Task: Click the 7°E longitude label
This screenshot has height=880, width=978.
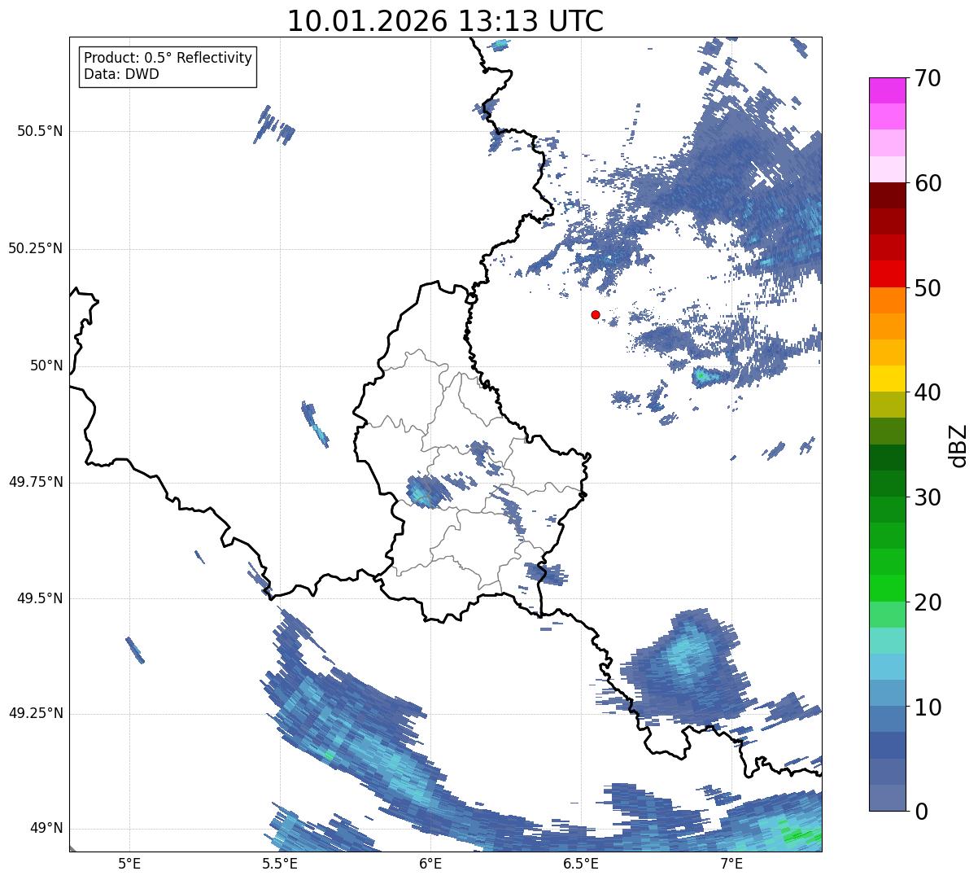Action: [731, 863]
